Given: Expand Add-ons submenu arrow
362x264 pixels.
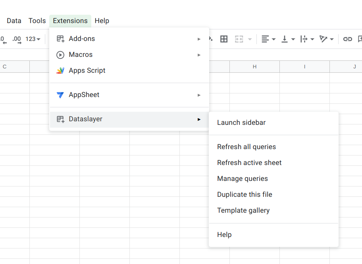Looking at the screenshot, I should click(x=199, y=39).
